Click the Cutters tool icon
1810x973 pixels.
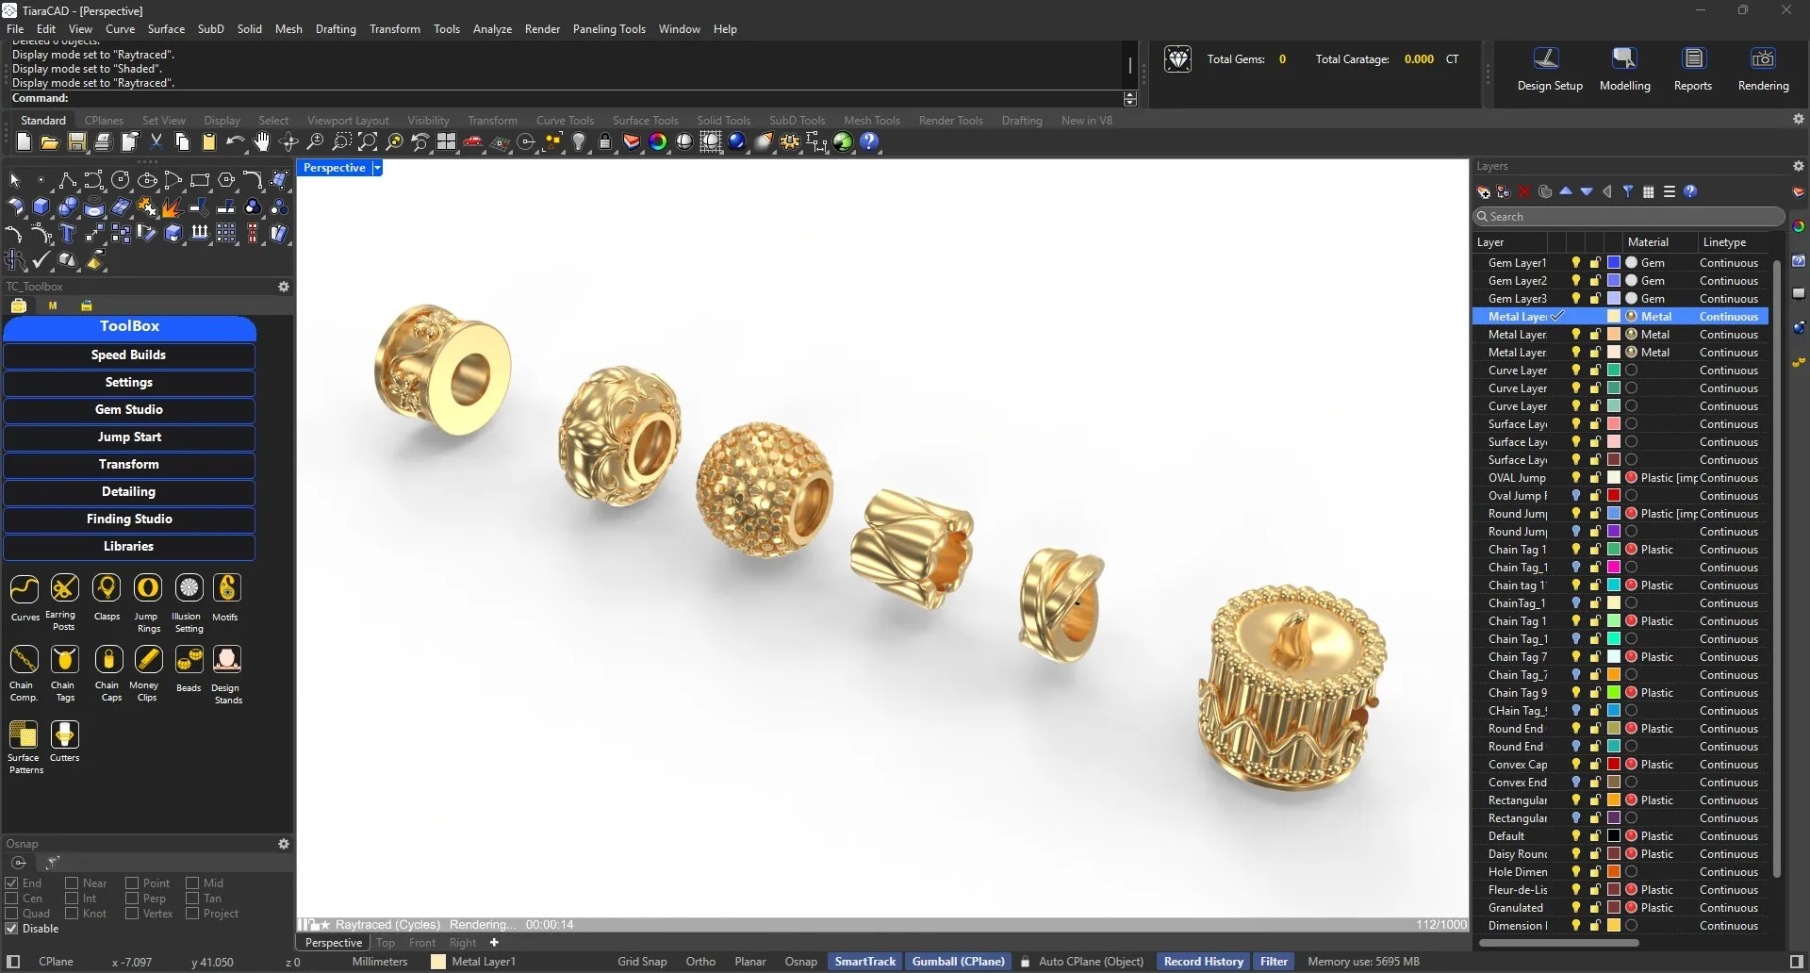click(x=64, y=735)
